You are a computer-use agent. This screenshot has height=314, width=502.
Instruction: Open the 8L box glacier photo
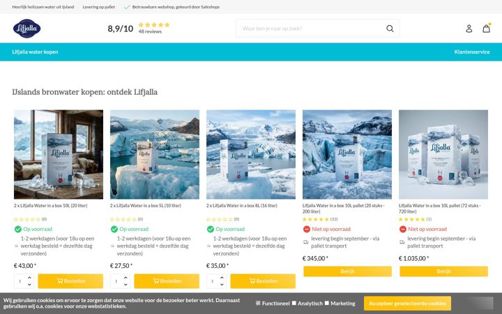pyautogui.click(x=251, y=154)
